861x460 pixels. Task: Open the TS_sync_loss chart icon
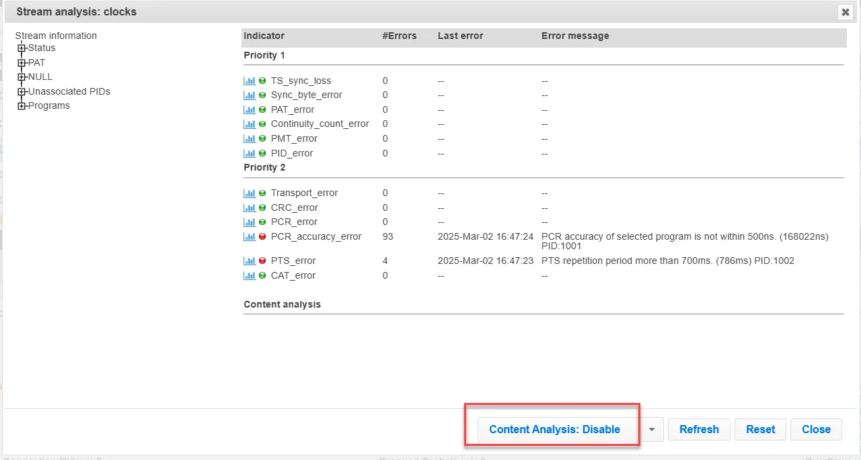[249, 81]
